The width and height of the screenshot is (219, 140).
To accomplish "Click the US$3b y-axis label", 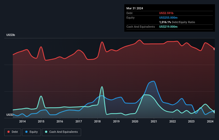I will click(x=11, y=35).
